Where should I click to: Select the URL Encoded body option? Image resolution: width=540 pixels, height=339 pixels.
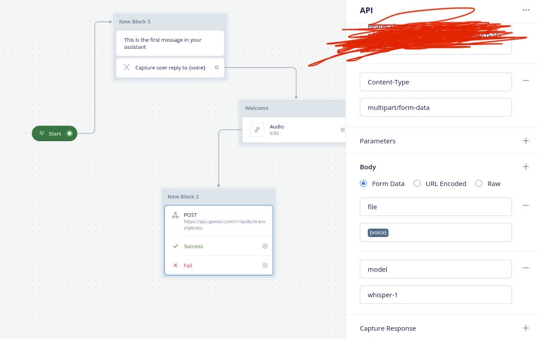point(417,183)
